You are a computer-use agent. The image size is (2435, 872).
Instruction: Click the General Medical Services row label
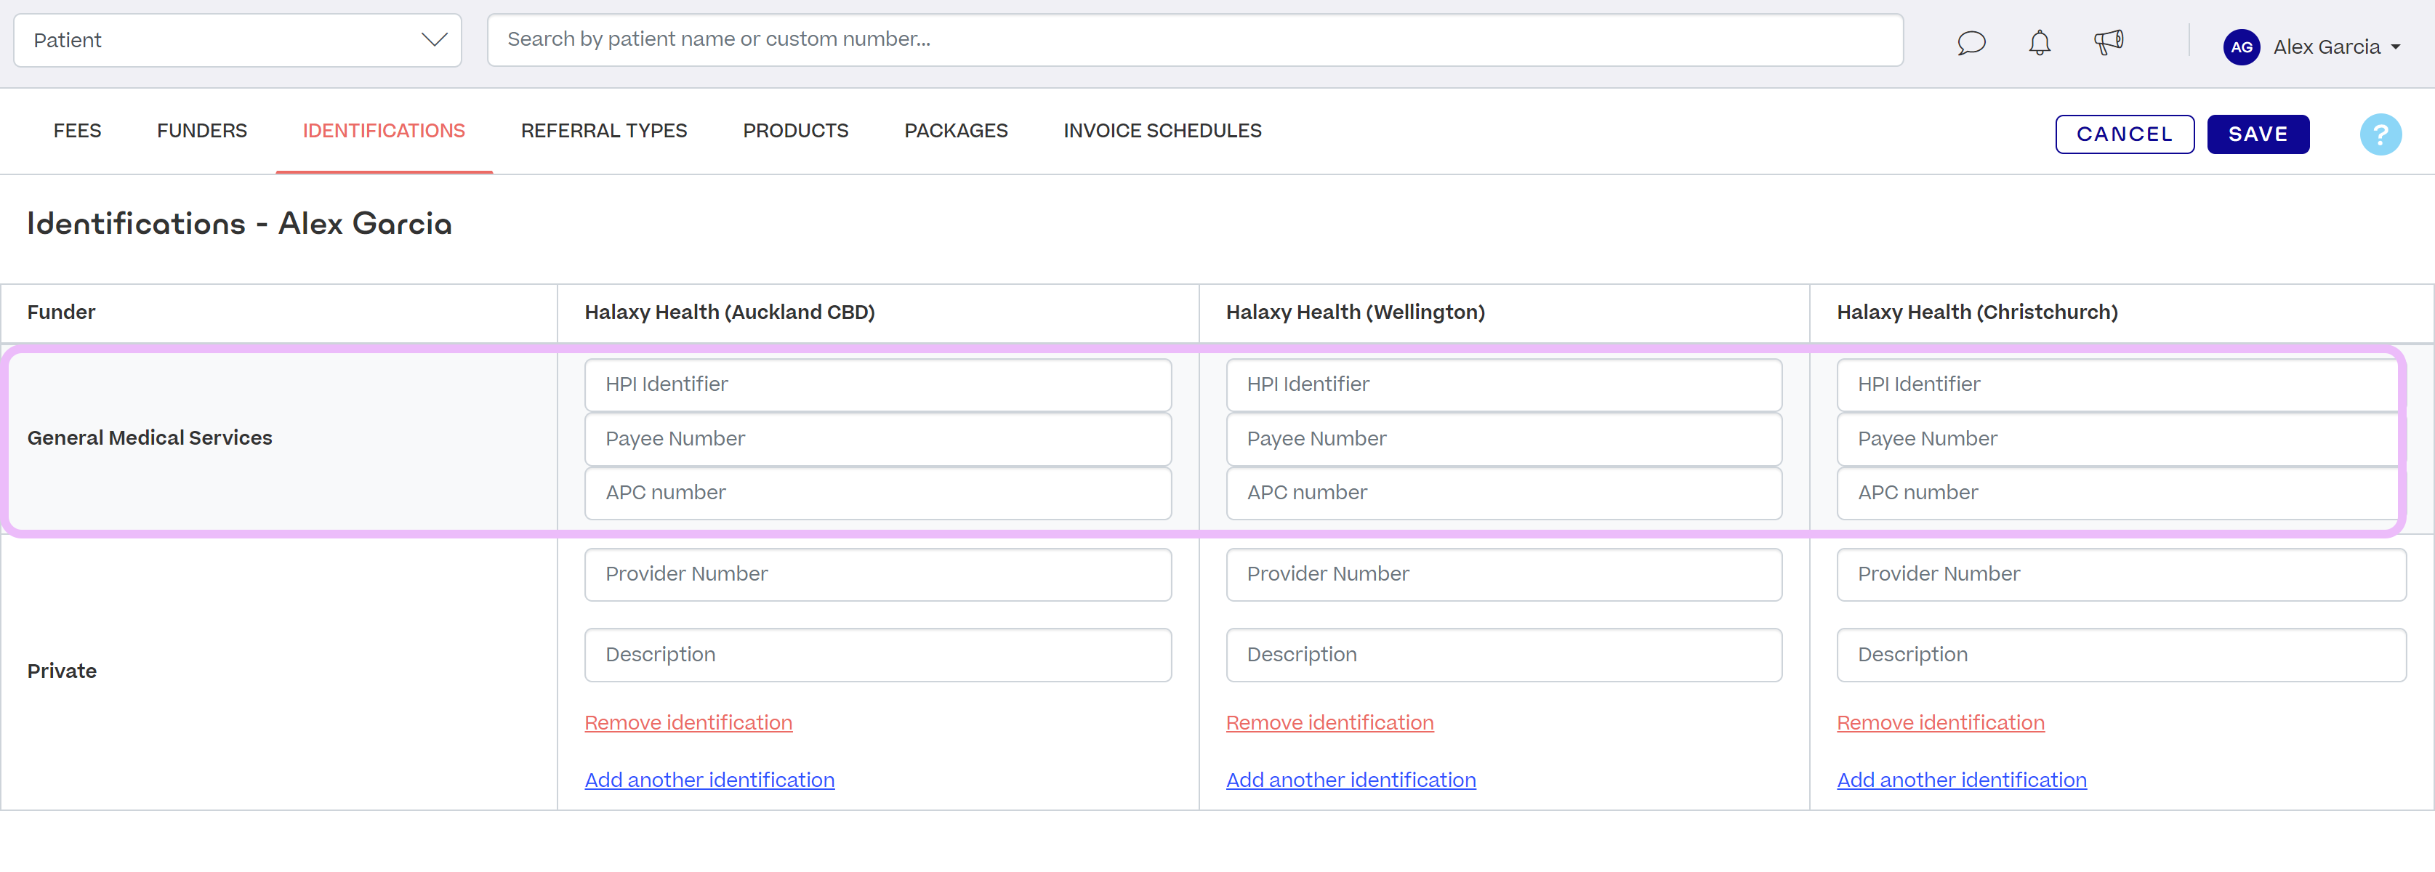[x=149, y=438]
